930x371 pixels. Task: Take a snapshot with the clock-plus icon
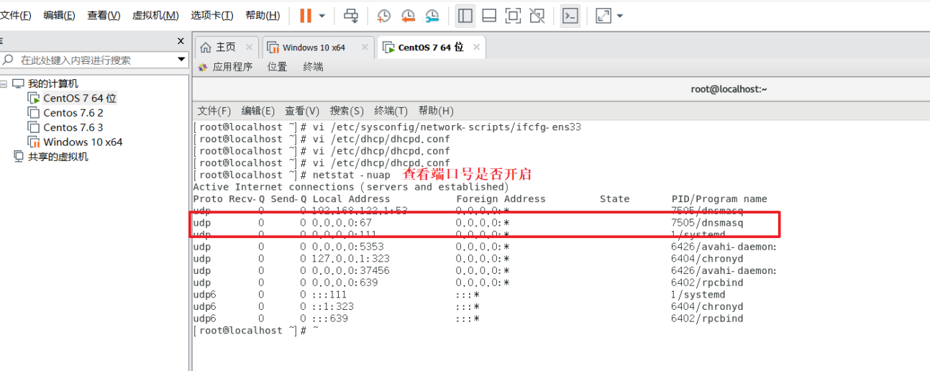click(384, 15)
